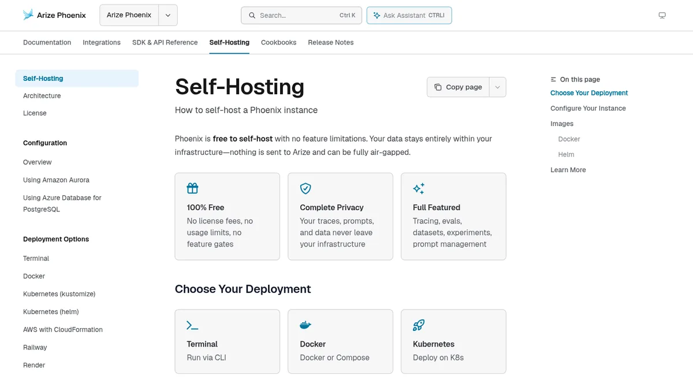Select the Self-Hosting tab
This screenshot has width=693, height=380.
pos(229,43)
